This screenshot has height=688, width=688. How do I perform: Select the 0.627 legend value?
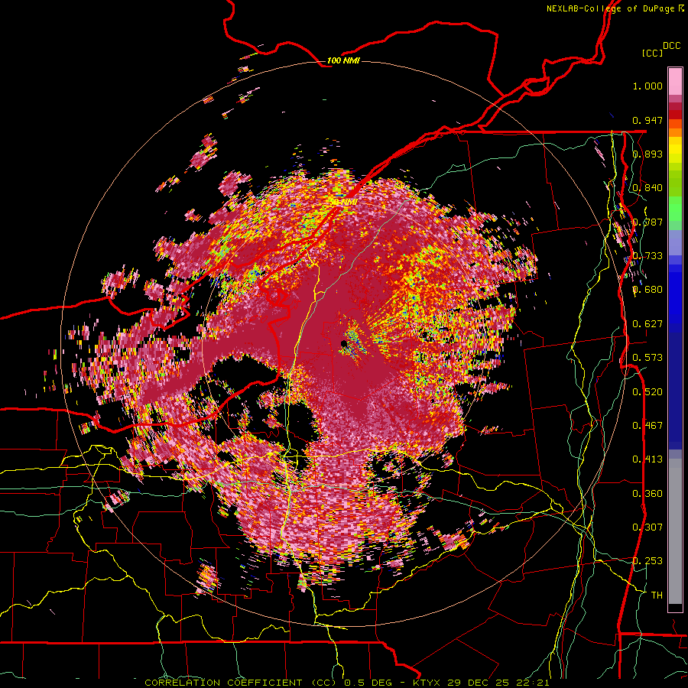[647, 324]
